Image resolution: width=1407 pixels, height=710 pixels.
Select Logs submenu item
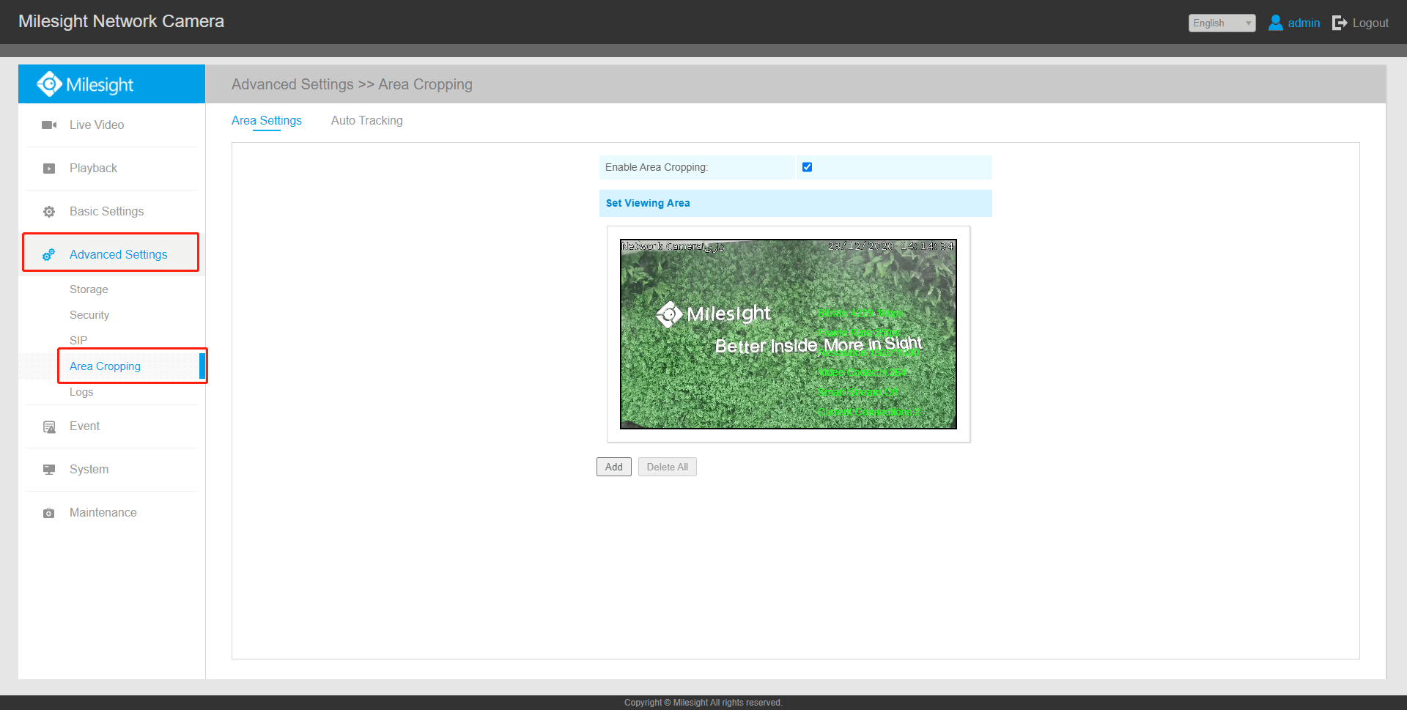click(x=81, y=392)
